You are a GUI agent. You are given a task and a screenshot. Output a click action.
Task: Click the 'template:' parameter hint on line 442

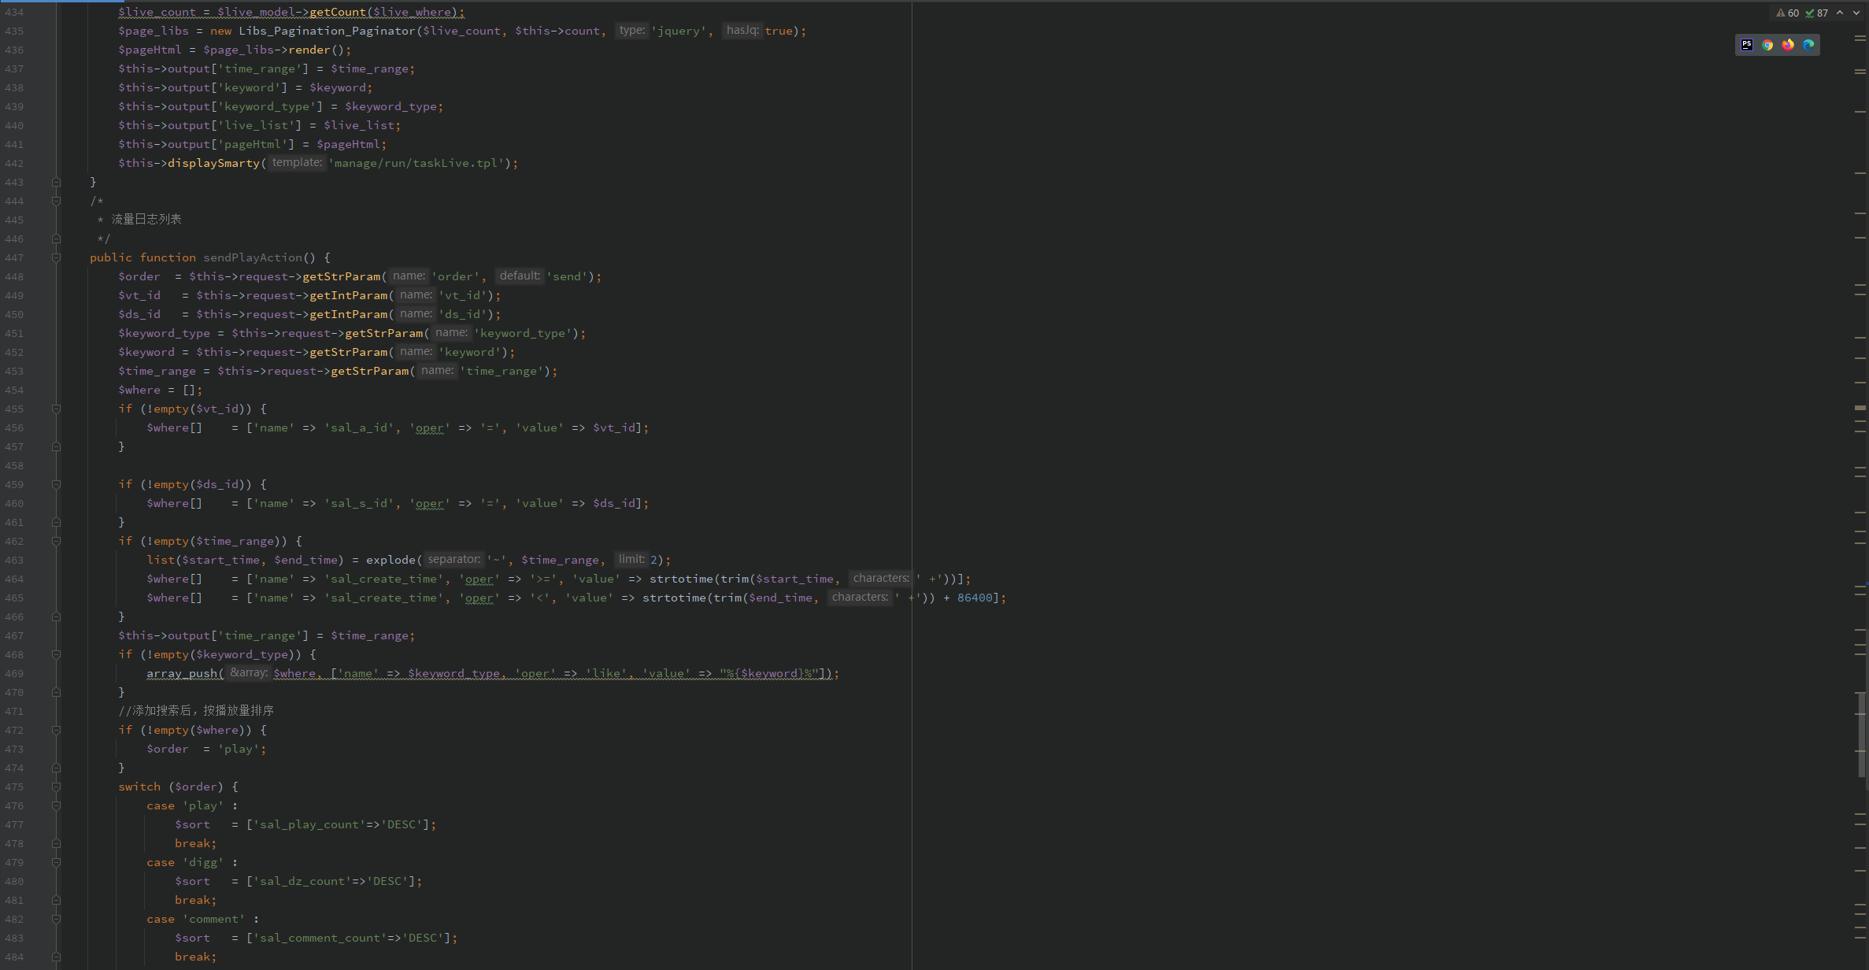coord(297,163)
